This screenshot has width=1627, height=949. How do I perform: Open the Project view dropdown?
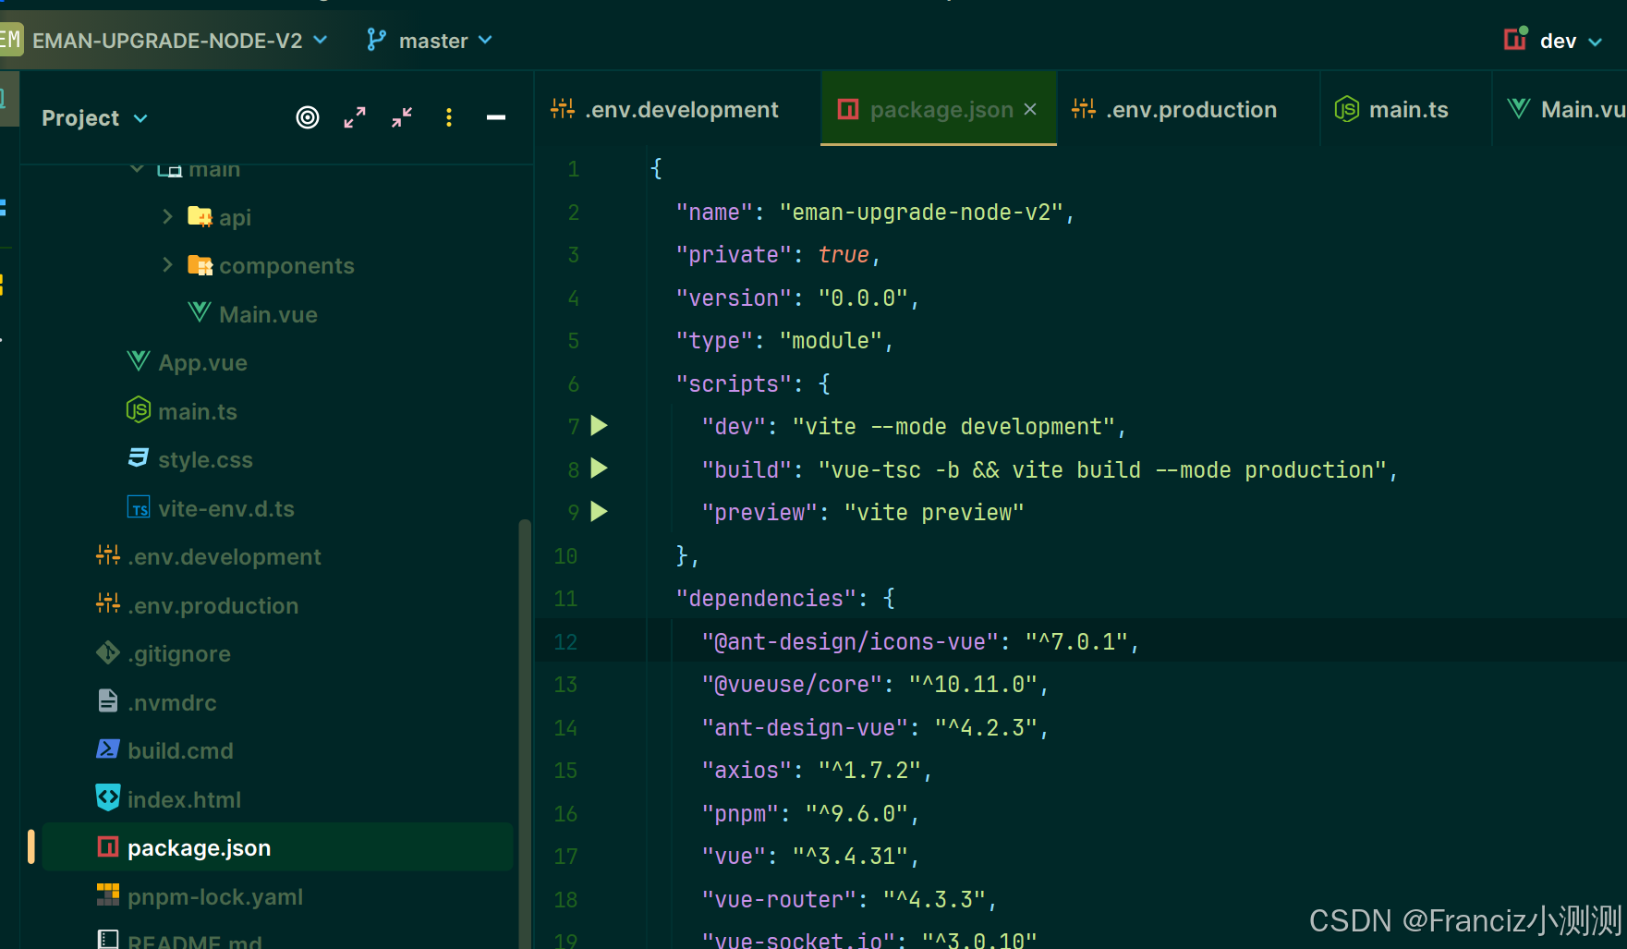pos(94,118)
